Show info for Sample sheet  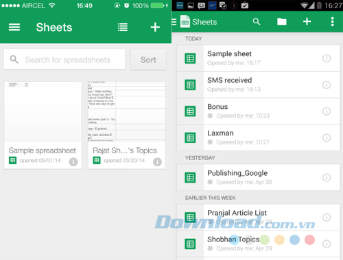coord(327,58)
